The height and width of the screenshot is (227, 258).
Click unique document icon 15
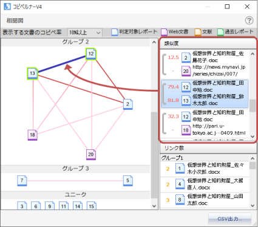click(92, 206)
